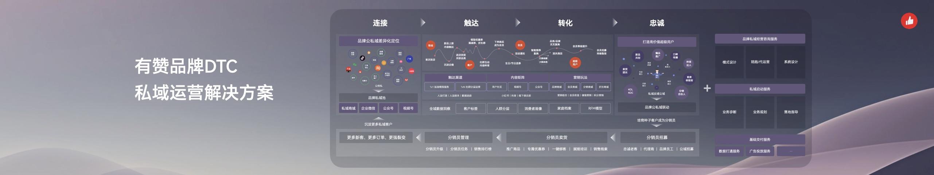The height and width of the screenshot is (175, 934).
Task: Click the red 超级用户 circle on the journey curve
Action: pyautogui.click(x=575, y=62)
